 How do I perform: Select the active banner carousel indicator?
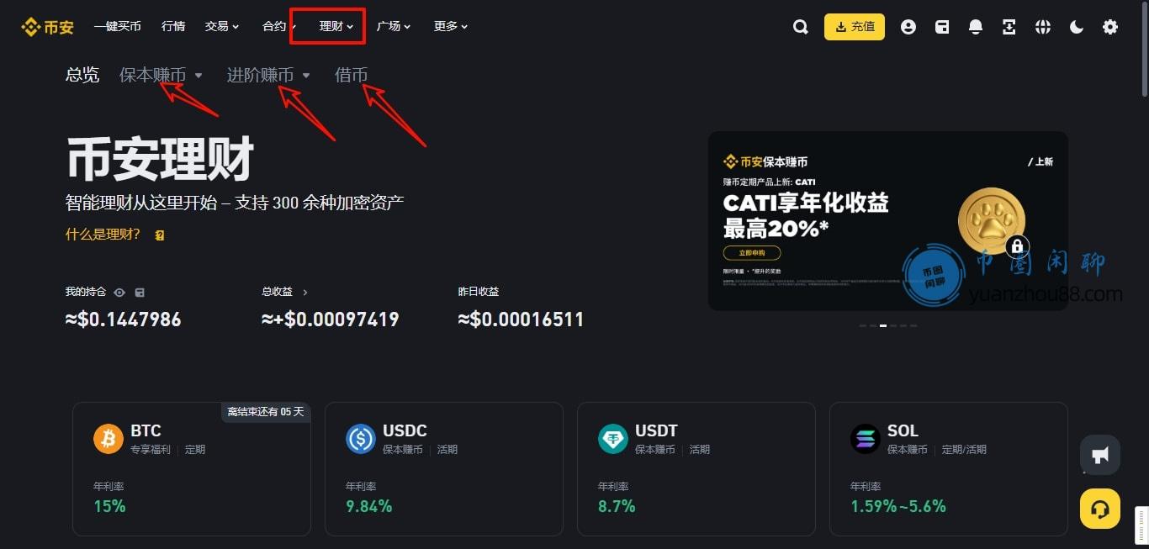(x=883, y=325)
